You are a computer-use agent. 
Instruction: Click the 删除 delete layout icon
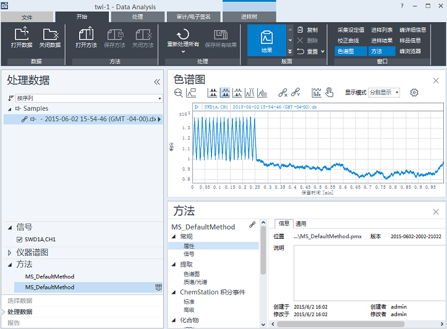(300, 40)
